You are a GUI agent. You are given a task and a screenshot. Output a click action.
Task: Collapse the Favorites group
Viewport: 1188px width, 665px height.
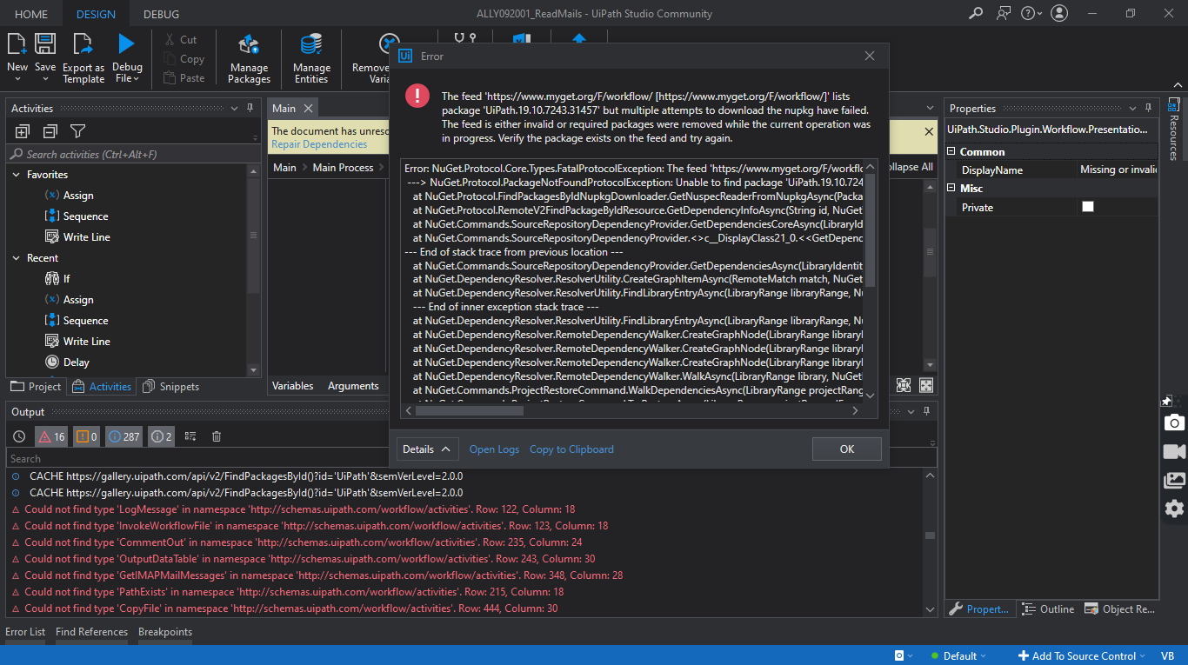coord(17,175)
